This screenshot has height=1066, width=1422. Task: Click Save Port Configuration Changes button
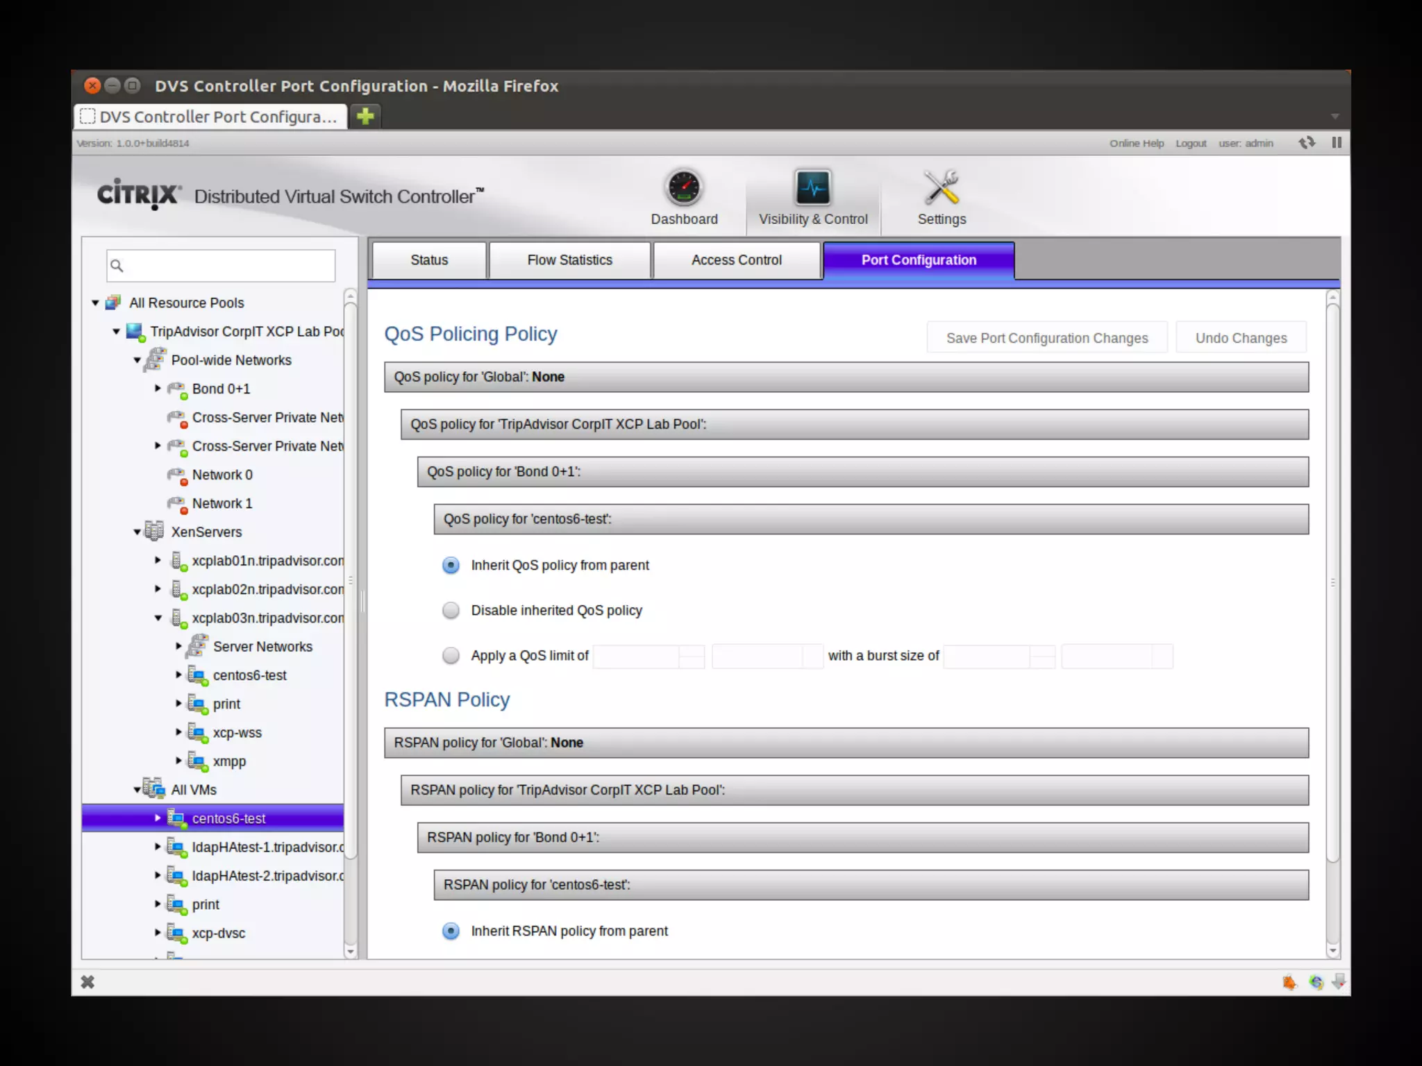point(1046,338)
